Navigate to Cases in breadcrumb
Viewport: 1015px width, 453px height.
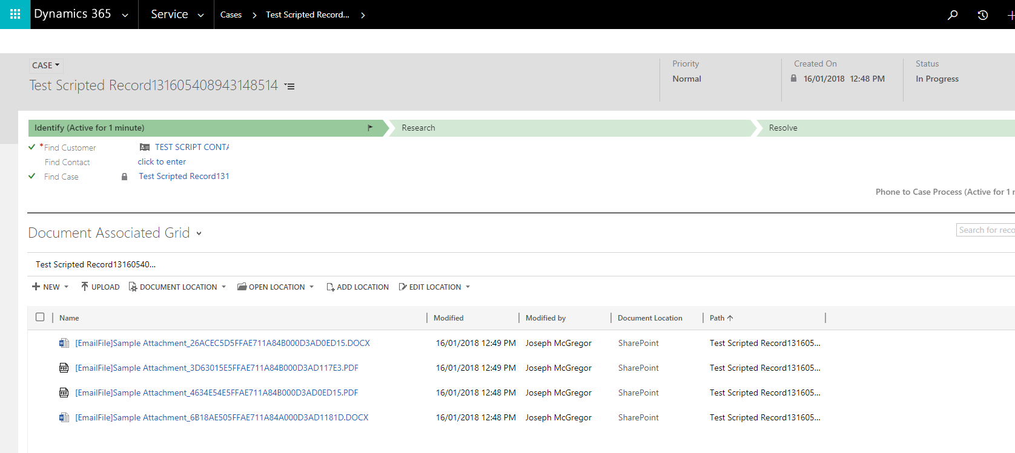231,15
